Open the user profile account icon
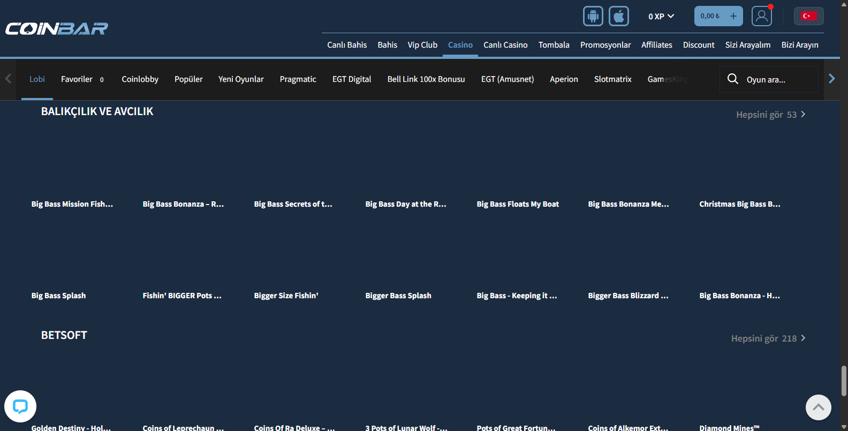848x431 pixels. (761, 16)
